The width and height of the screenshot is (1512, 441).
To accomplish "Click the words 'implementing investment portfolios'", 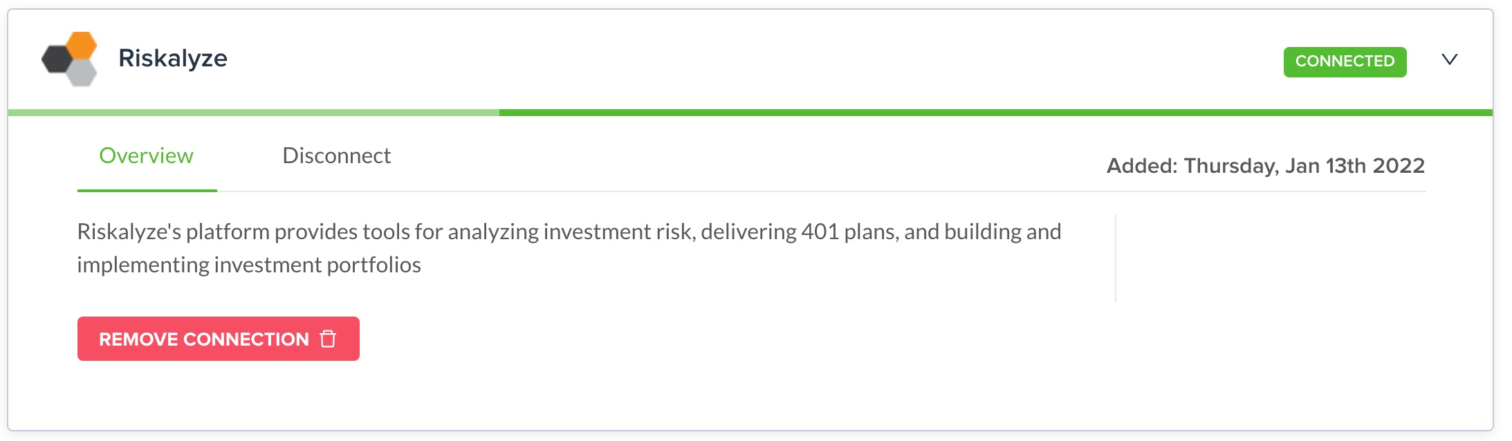I will point(249,265).
